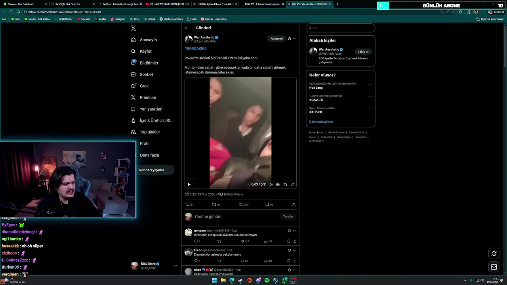Share the main post
The image size is (507, 285).
[x=294, y=205]
